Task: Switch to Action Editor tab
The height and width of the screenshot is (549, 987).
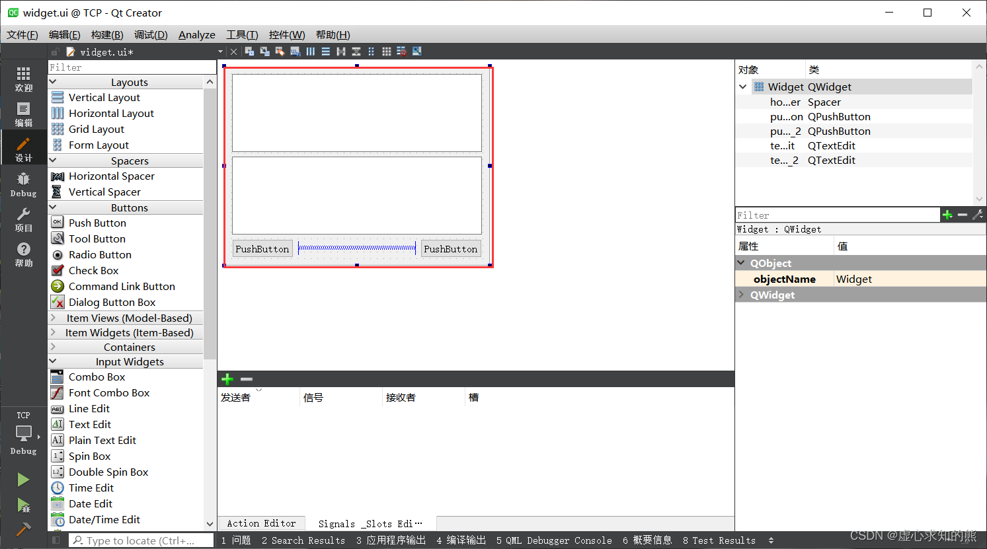Action: tap(262, 523)
